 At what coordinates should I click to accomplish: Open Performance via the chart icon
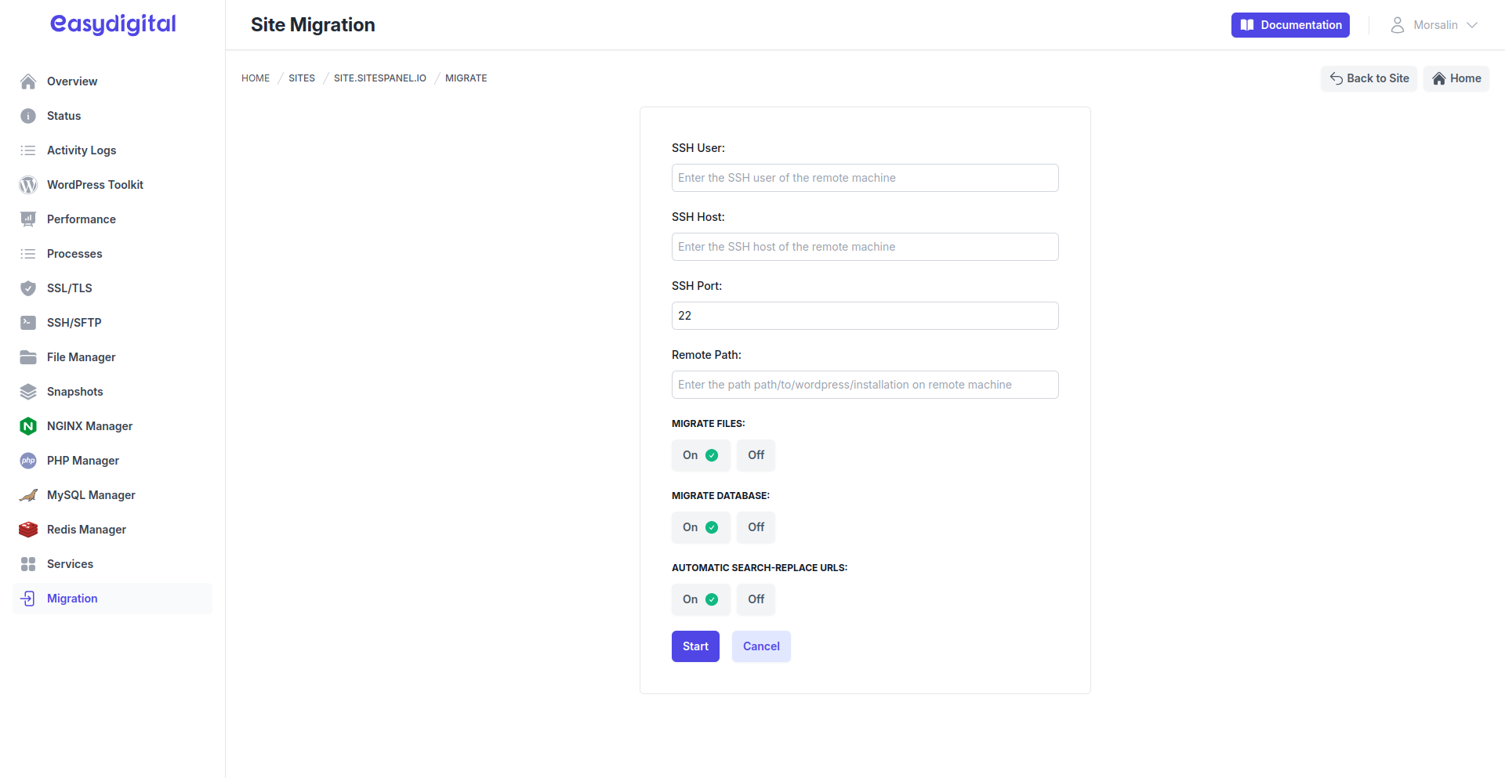point(27,219)
